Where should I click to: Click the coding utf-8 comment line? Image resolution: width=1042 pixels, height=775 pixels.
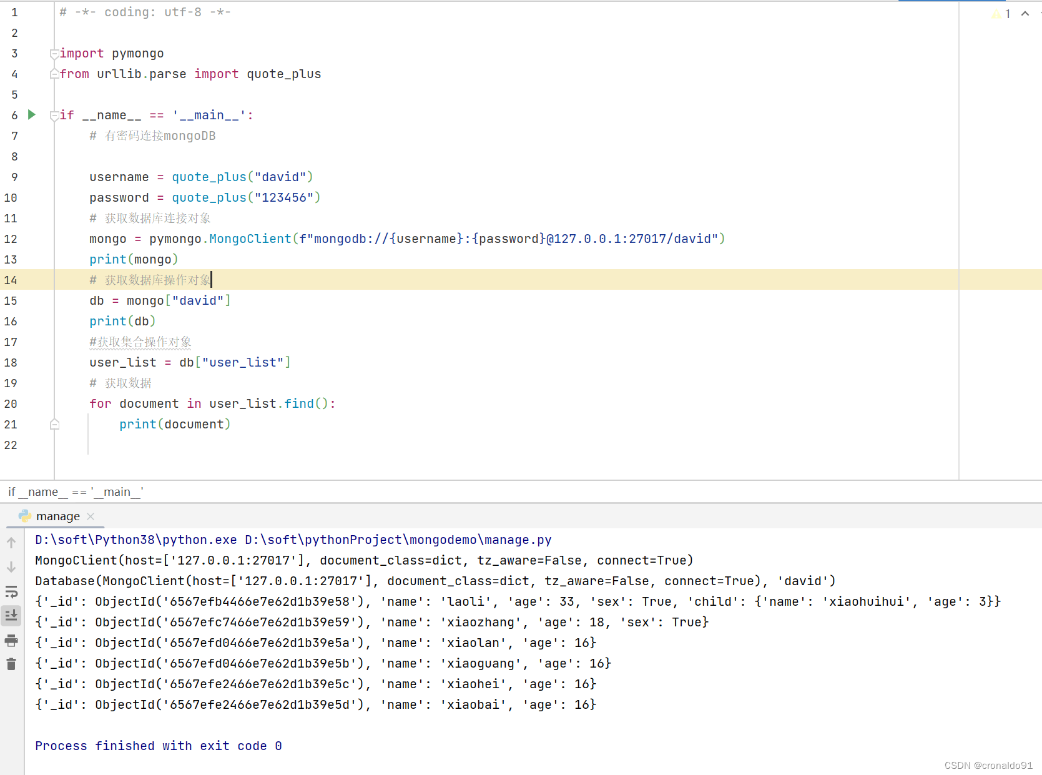point(145,12)
